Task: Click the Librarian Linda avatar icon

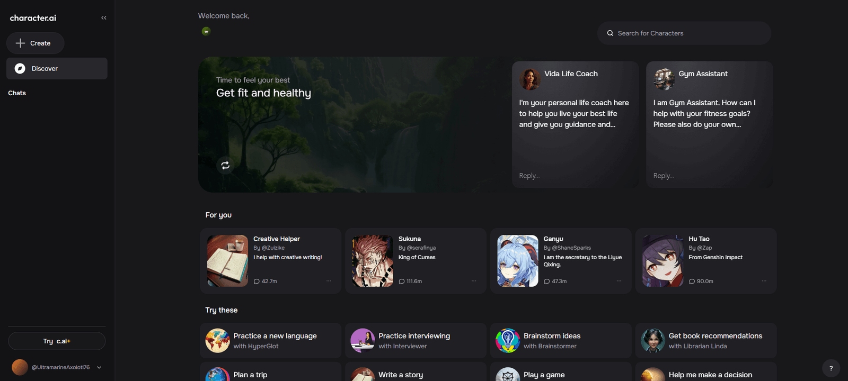Action: coord(653,341)
